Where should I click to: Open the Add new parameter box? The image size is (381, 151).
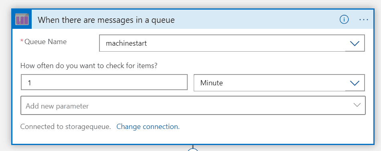(x=193, y=105)
